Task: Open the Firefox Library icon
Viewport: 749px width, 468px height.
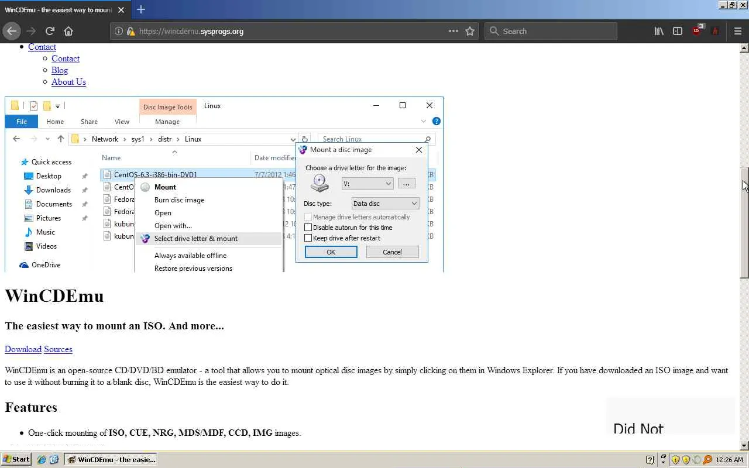Action: (x=659, y=31)
